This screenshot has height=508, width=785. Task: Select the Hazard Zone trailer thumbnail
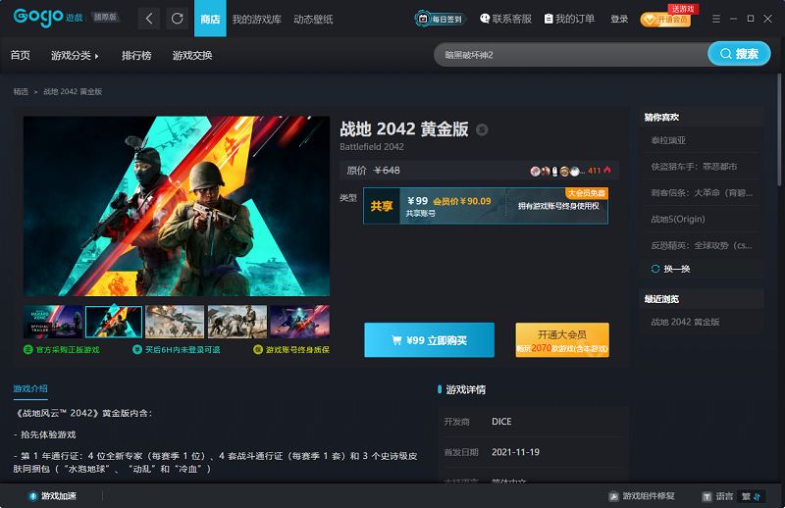click(53, 322)
